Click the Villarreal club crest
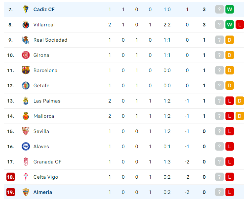244x199 pixels. point(26,25)
